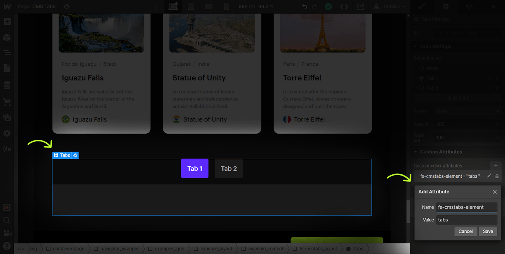Screen dimensions: 505x254
Task: Toggle preview mode with the eye icon
Action: pos(67,7)
